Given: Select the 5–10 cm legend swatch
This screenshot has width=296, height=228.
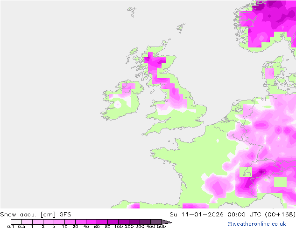Looking at the screenshot, I should click(x=59, y=222).
